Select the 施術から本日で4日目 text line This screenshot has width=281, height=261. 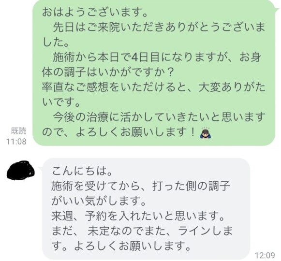pos(157,58)
